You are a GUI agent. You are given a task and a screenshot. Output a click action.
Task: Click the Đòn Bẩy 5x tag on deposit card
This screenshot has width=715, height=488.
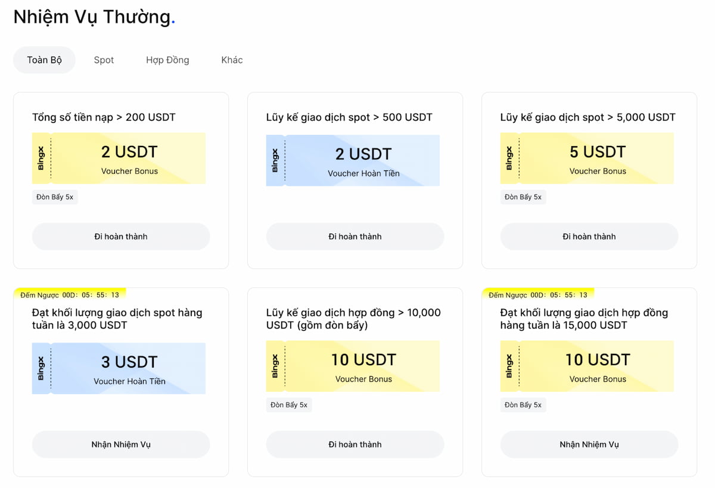click(x=55, y=197)
